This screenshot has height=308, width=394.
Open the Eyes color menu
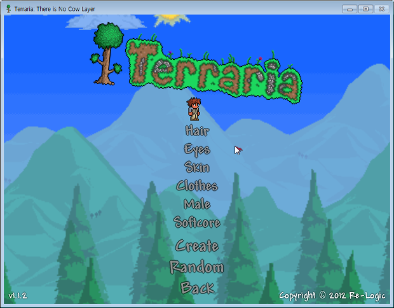point(197,150)
